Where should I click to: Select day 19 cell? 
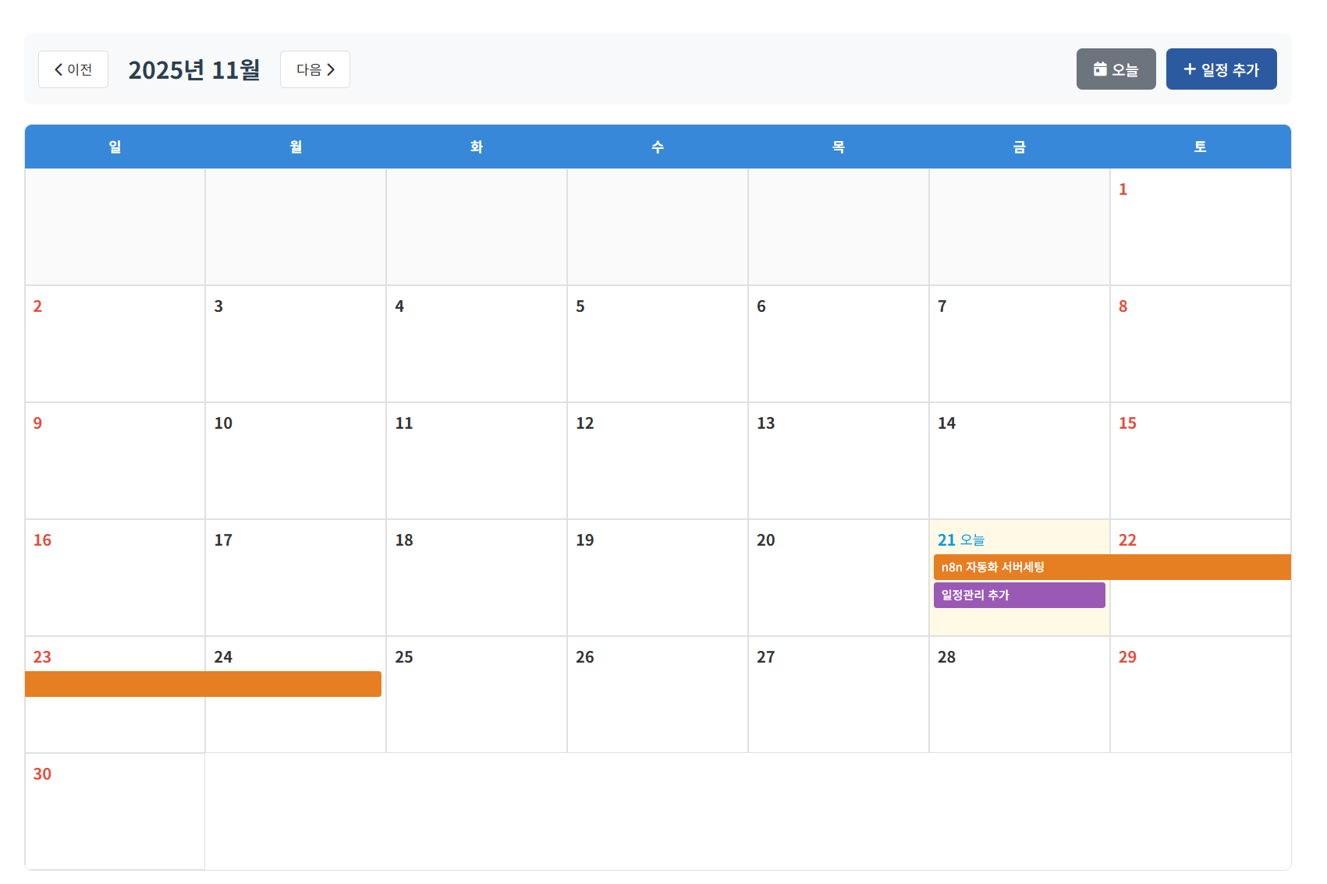(x=657, y=578)
